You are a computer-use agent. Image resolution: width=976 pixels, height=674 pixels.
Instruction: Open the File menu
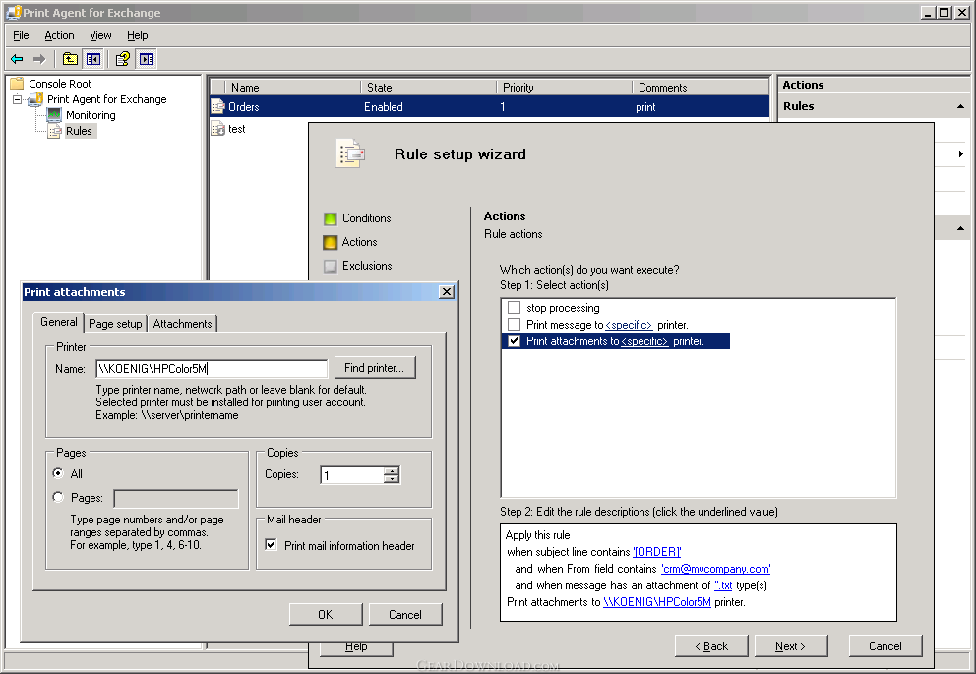[x=22, y=35]
